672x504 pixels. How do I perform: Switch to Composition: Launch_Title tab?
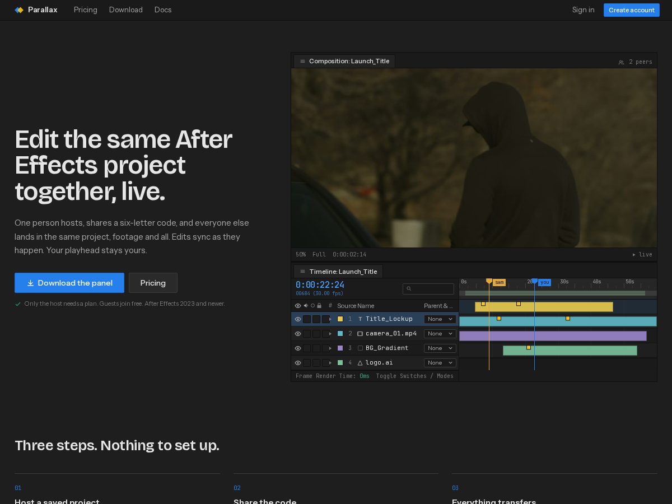pos(344,61)
